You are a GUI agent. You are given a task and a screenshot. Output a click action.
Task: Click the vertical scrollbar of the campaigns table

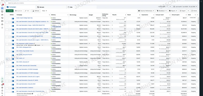coord(198,21)
